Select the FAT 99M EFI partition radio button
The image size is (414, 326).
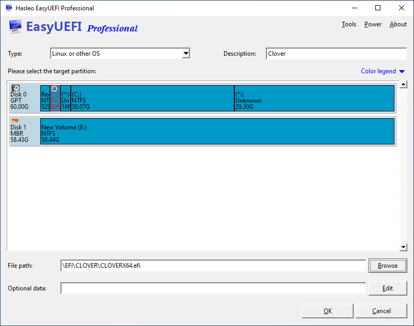tap(54, 89)
